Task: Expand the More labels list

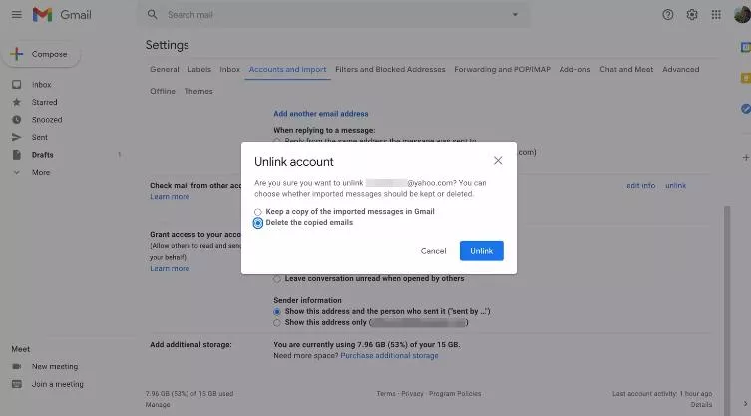Action: pos(40,172)
